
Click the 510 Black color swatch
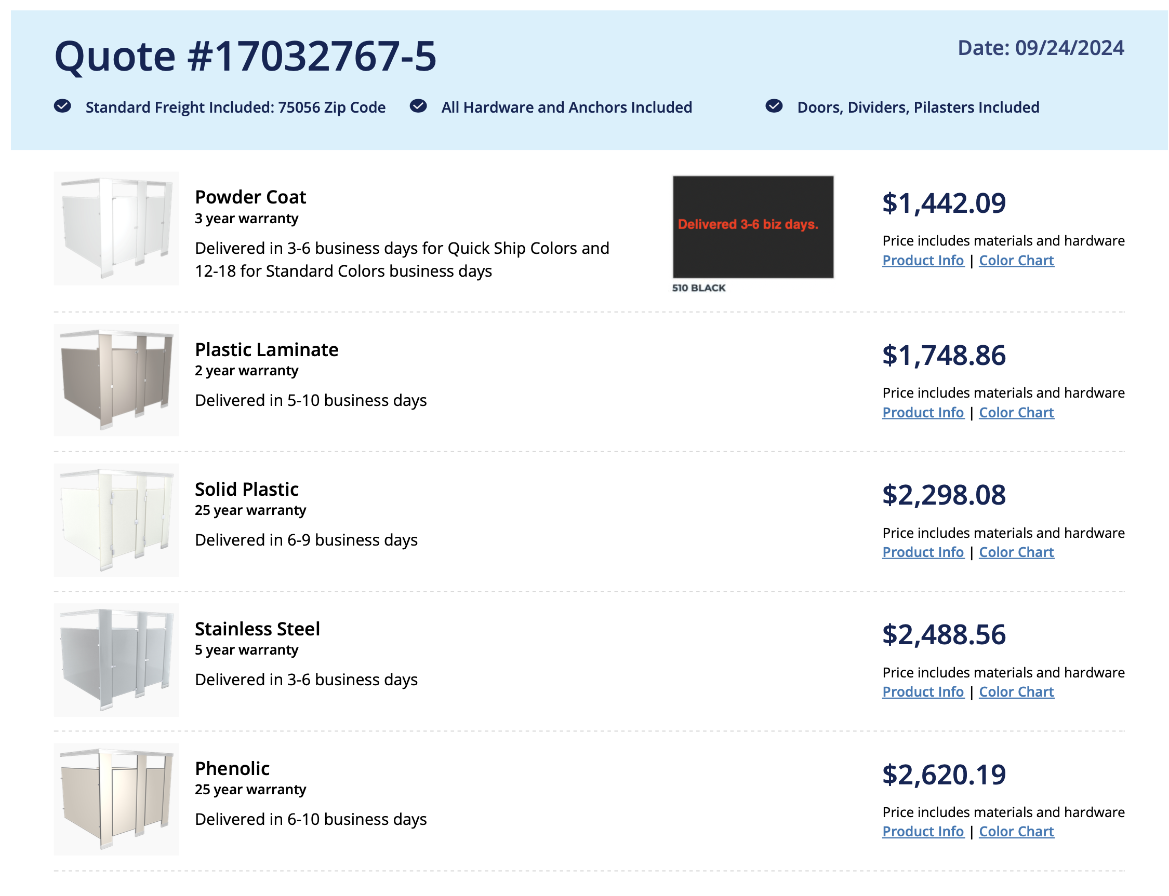tap(753, 227)
